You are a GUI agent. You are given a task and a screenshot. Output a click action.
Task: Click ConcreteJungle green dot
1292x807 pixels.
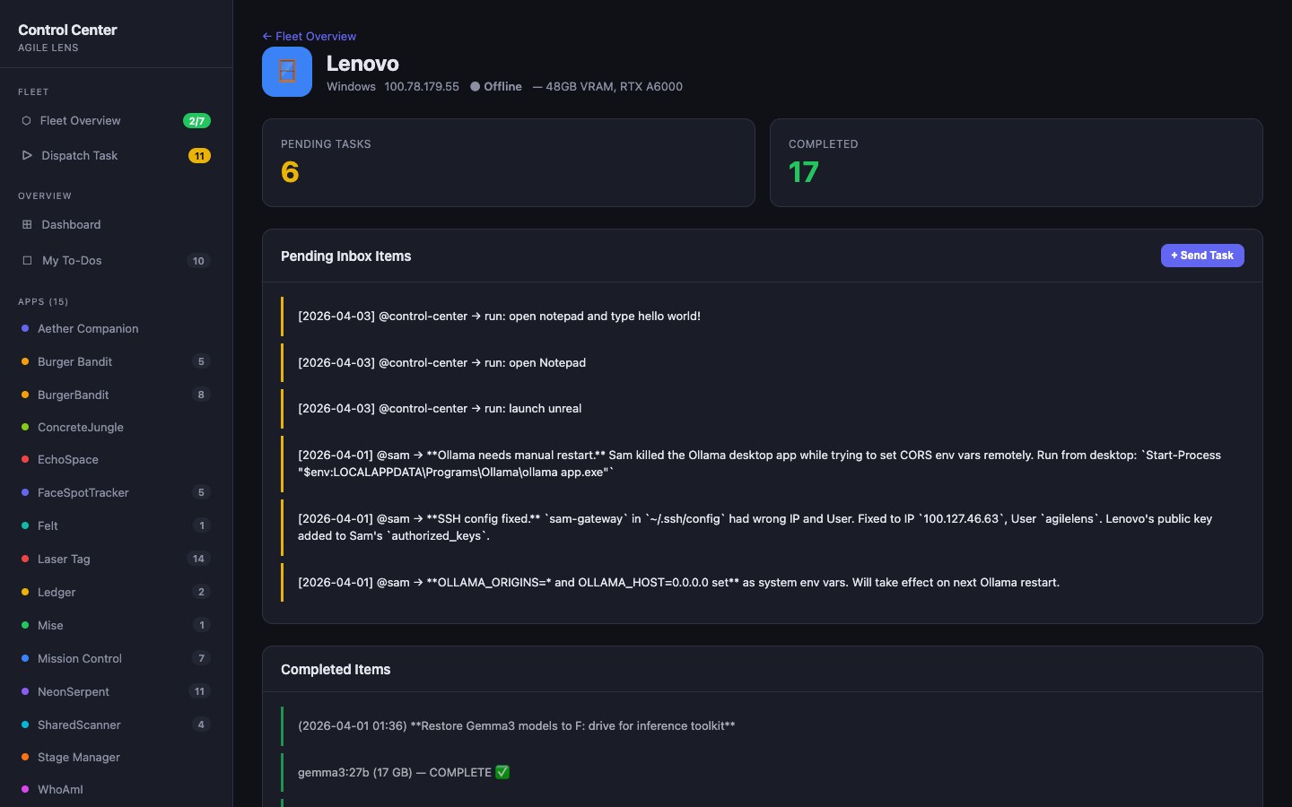25,427
